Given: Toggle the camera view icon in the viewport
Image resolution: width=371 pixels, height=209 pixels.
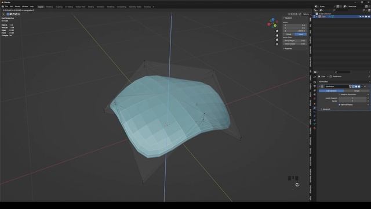Looking at the screenshot, I should click(x=277, y=40).
